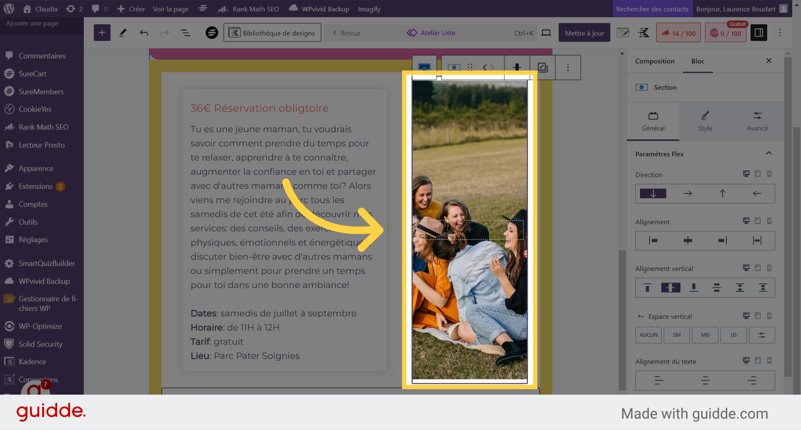Open comments counter in admin bar

[x=100, y=9]
